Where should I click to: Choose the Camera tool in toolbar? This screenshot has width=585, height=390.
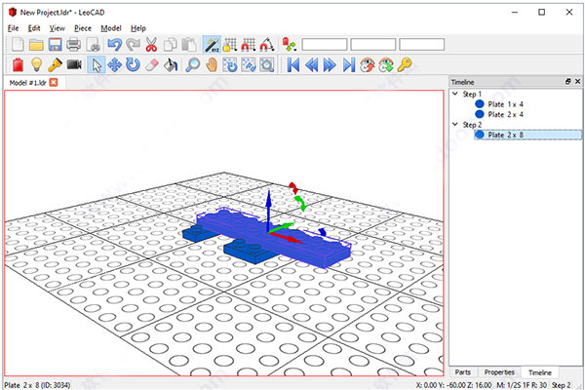(74, 65)
